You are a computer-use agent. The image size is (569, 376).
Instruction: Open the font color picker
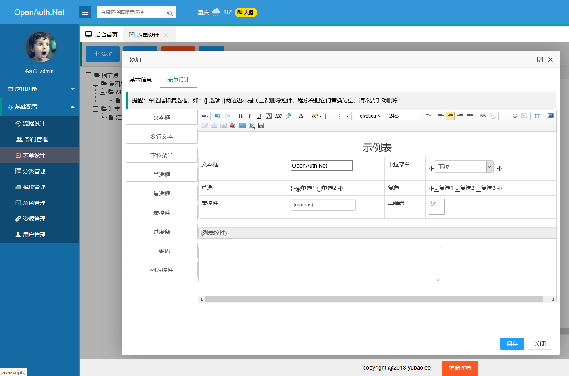[302, 116]
